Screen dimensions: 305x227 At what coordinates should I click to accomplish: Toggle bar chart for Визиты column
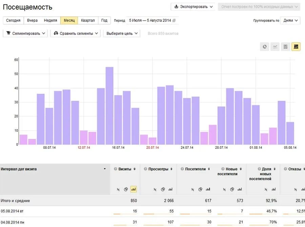coord(134,189)
